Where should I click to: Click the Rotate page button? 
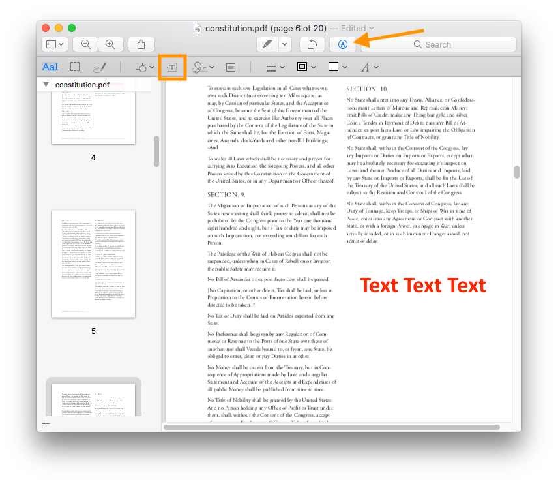[x=312, y=44]
